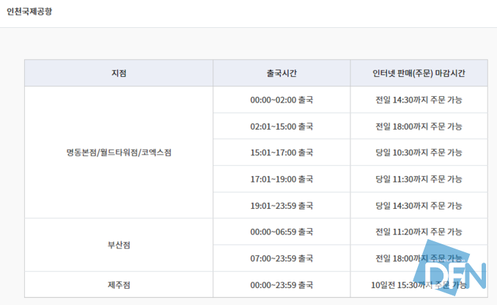Select the 지점 column header
This screenshot has height=305, width=497.
(x=119, y=73)
